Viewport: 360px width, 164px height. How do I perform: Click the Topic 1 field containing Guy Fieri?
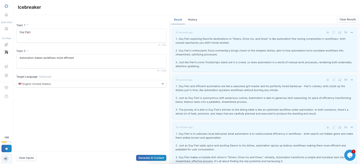click(91, 36)
